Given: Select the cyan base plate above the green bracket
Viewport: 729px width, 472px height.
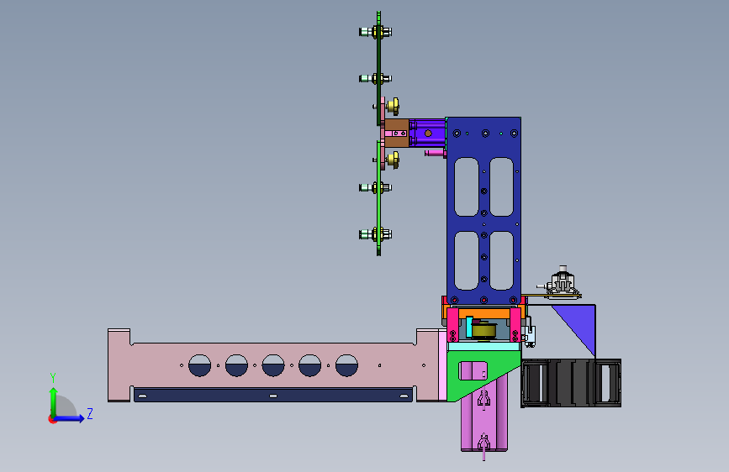Looking at the screenshot, I should pyautogui.click(x=483, y=347).
